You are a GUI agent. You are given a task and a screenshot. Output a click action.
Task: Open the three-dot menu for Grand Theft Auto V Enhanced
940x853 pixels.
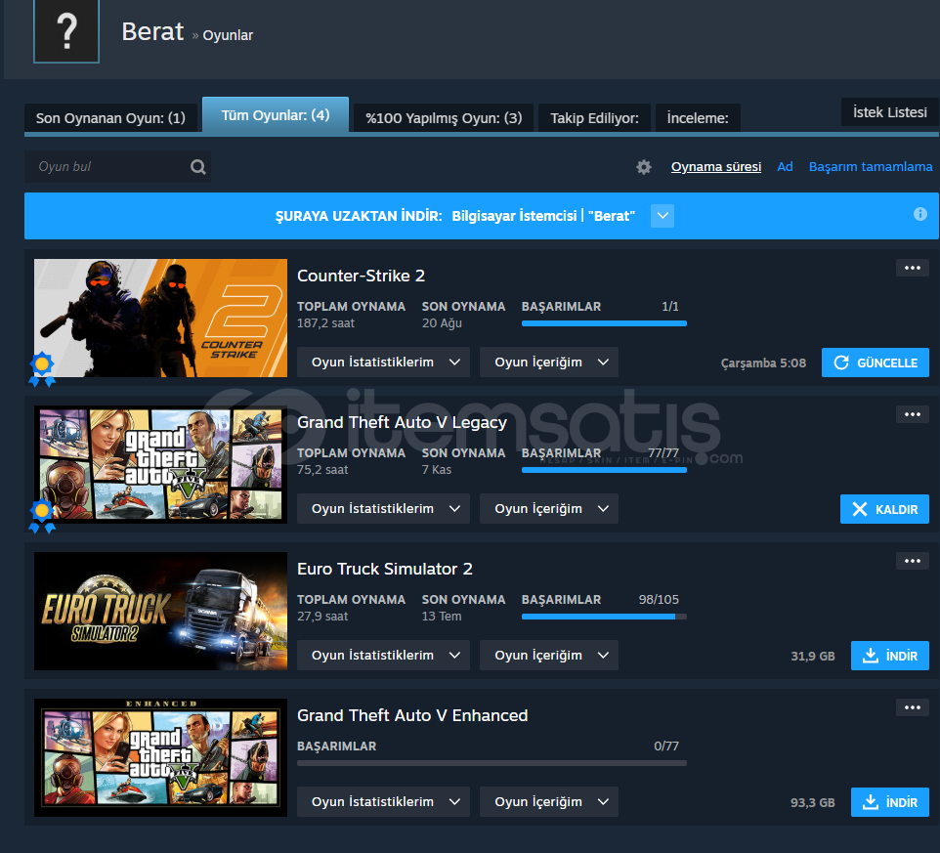[912, 707]
